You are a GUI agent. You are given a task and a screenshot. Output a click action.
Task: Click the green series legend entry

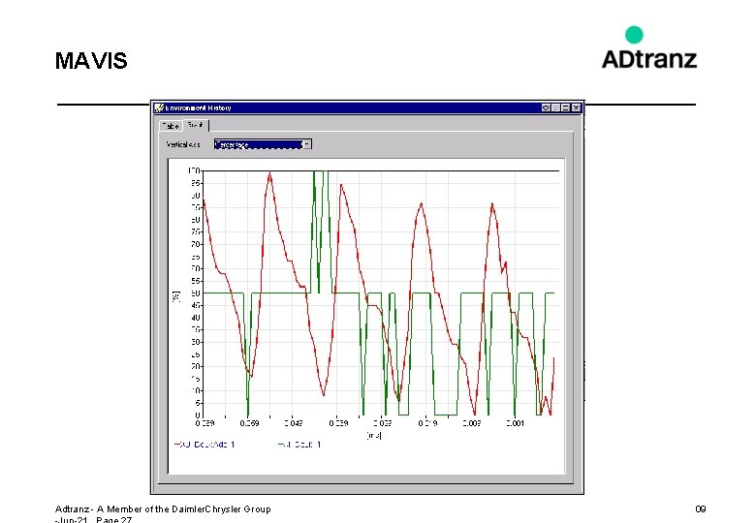pyautogui.click(x=299, y=445)
